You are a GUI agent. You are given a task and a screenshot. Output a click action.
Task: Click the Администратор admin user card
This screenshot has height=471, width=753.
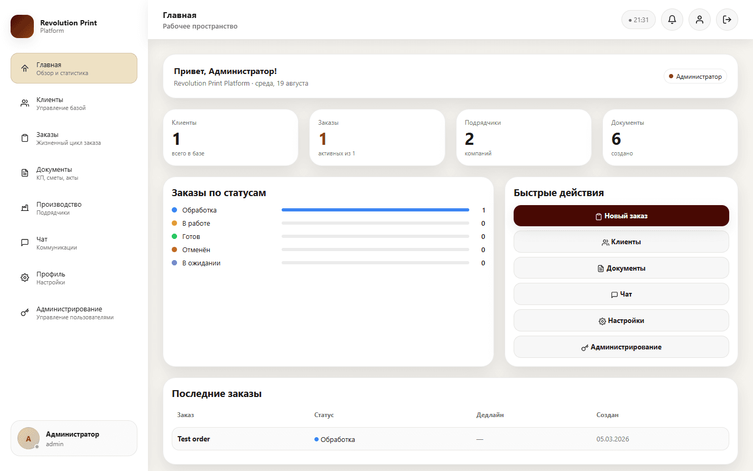click(74, 438)
